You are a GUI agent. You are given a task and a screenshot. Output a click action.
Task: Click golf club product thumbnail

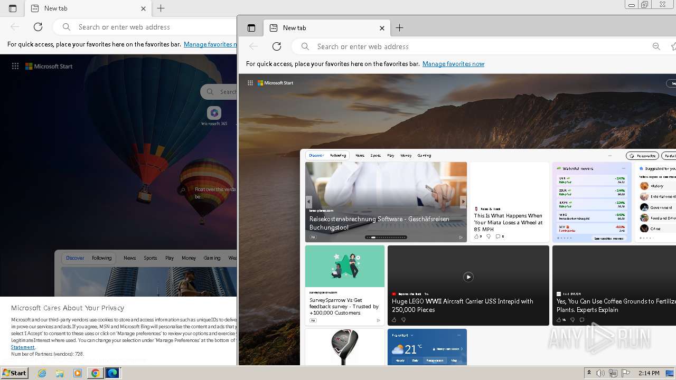(x=345, y=347)
